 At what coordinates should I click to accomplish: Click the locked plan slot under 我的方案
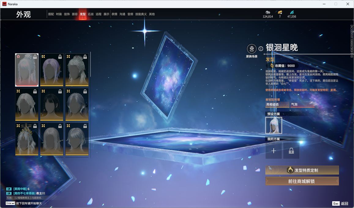pyautogui.click(x=291, y=151)
